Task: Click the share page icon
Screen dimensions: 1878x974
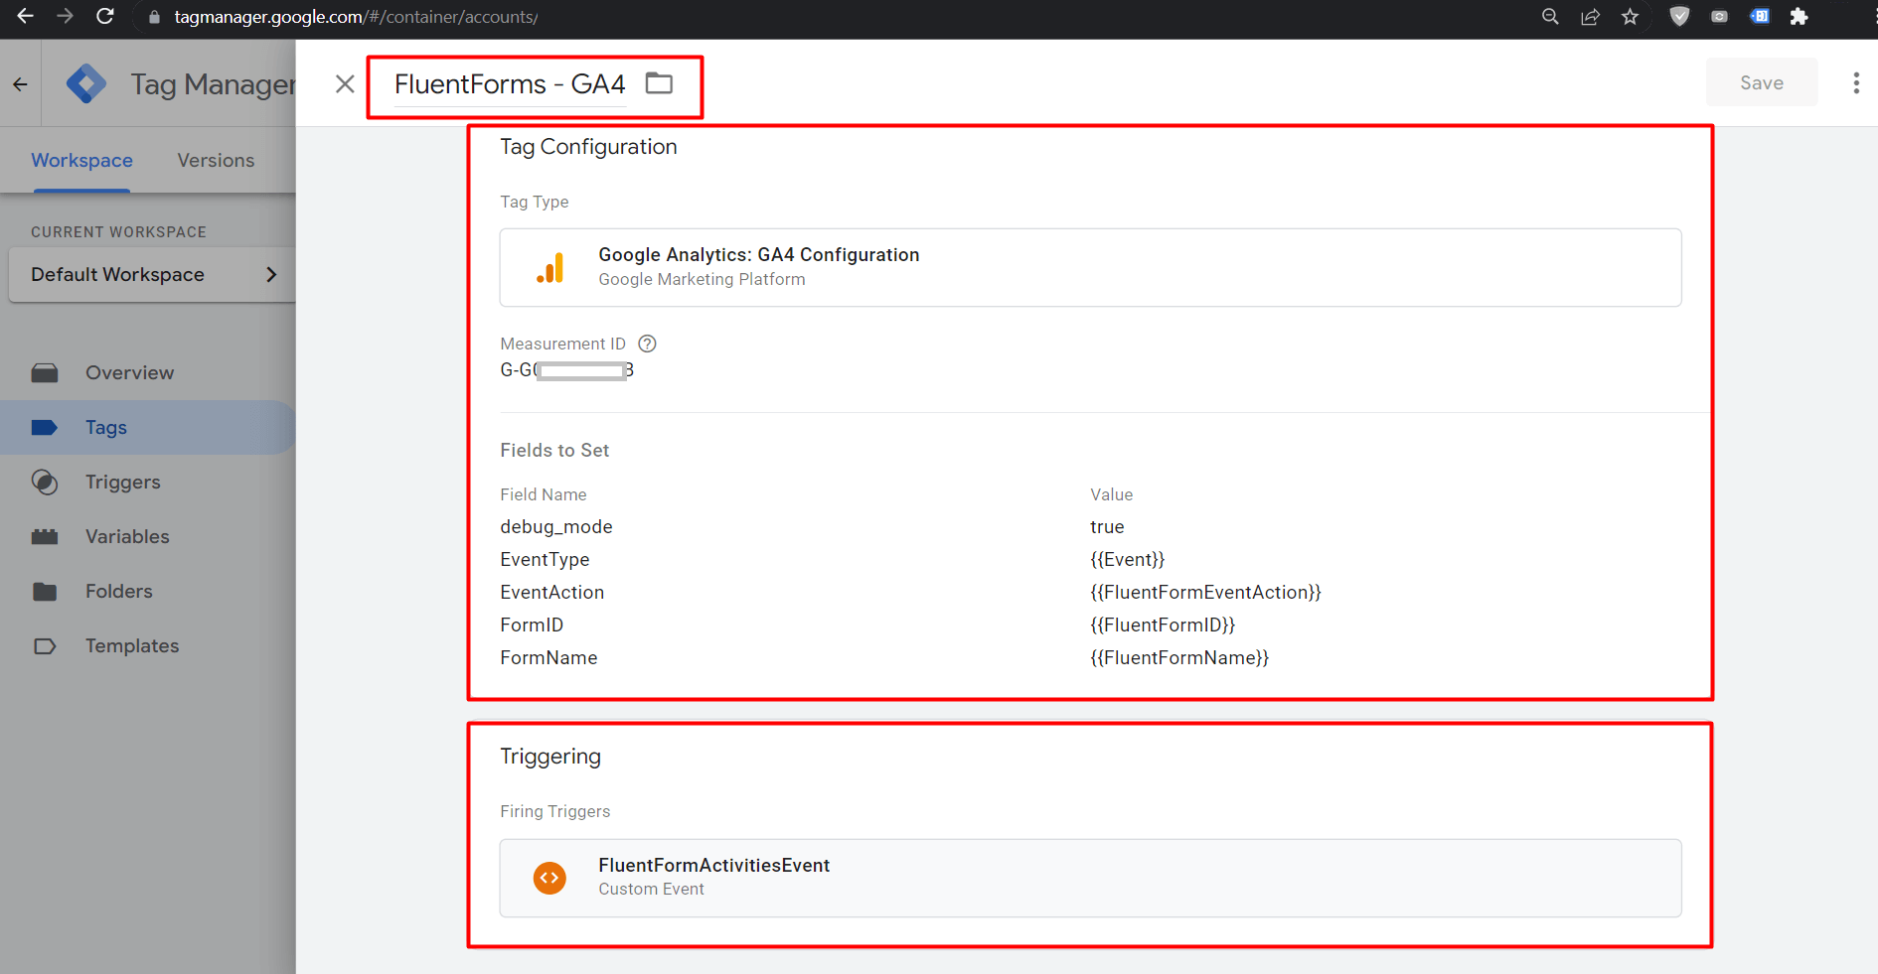Action: pos(1591,16)
